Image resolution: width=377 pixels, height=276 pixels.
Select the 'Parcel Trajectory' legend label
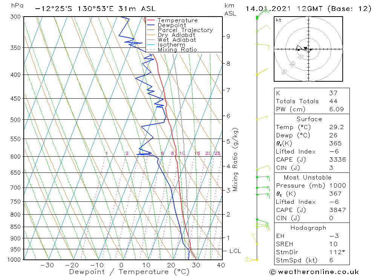pyautogui.click(x=185, y=30)
